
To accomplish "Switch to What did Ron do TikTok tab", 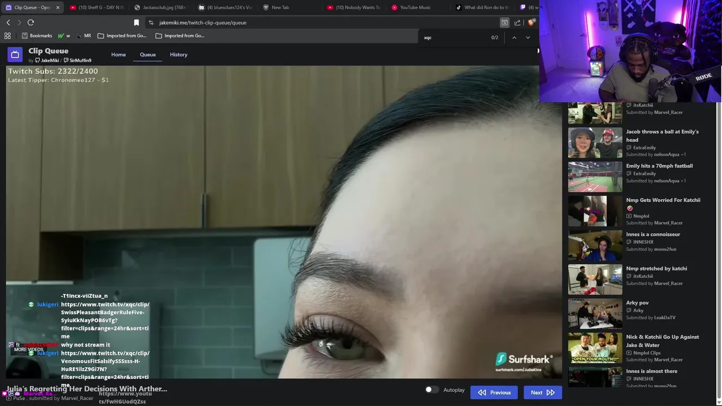I will pos(482,7).
